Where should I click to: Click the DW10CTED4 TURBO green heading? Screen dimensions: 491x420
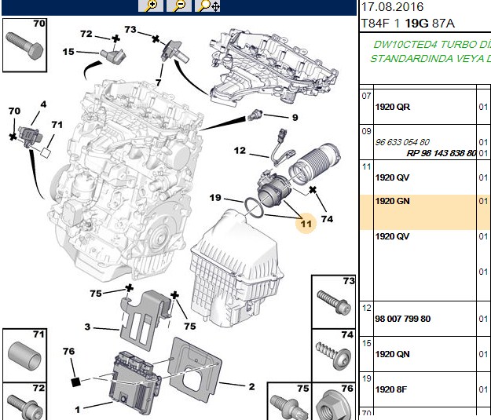coord(431,45)
